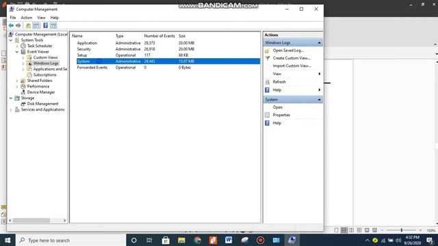438x246 pixels.
Task: Open Microsoft Store from the taskbar
Action: point(166,240)
